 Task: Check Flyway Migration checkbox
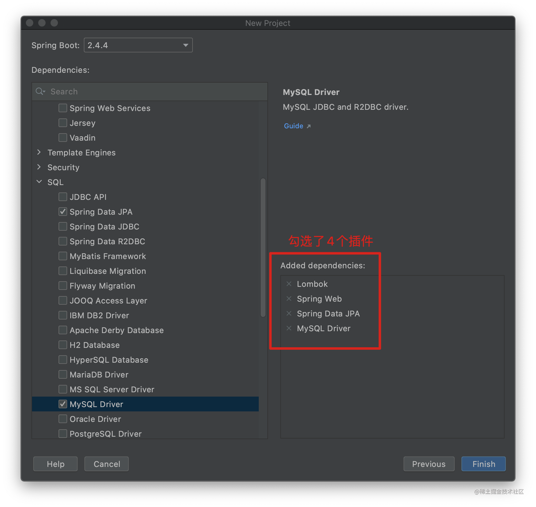[x=63, y=286]
